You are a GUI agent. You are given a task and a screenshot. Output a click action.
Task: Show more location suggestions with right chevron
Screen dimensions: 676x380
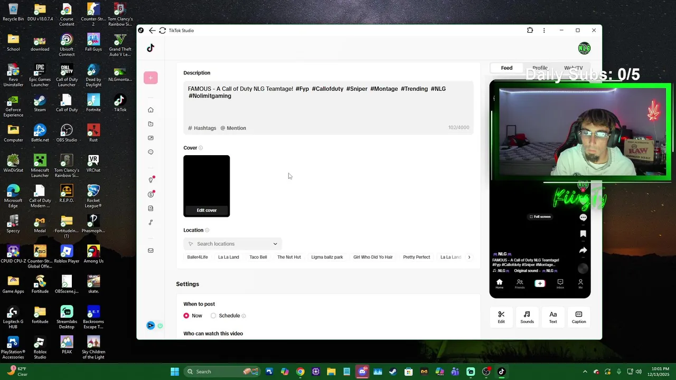click(x=469, y=257)
